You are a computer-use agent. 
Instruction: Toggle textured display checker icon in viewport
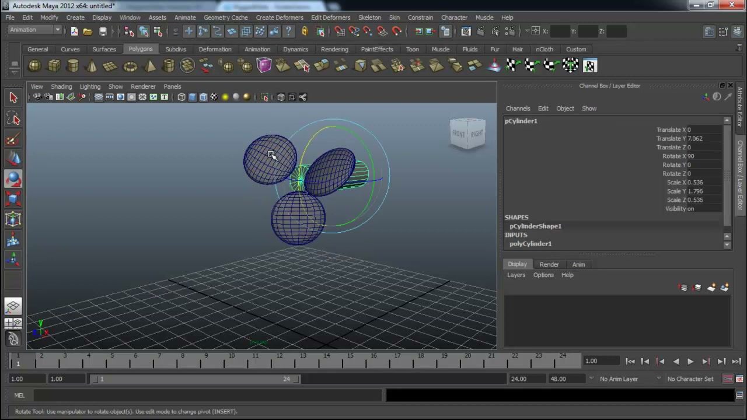point(214,97)
